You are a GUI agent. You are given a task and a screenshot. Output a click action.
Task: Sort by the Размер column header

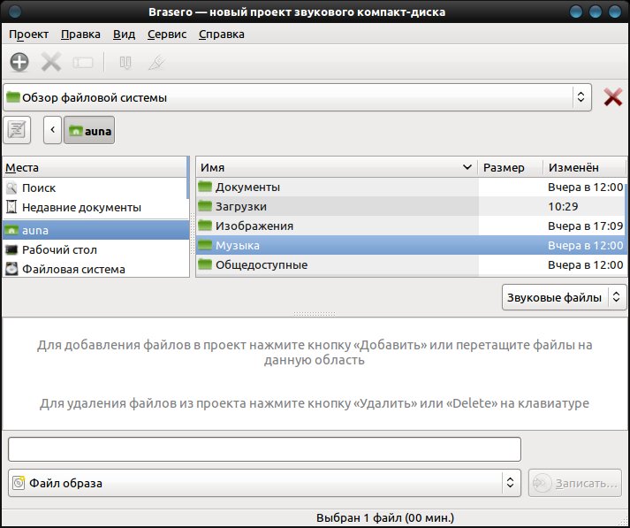click(x=510, y=167)
